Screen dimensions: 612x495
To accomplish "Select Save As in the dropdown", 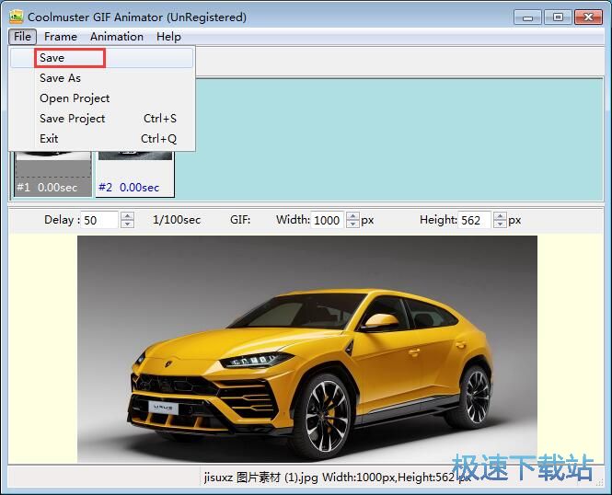I will tap(61, 78).
